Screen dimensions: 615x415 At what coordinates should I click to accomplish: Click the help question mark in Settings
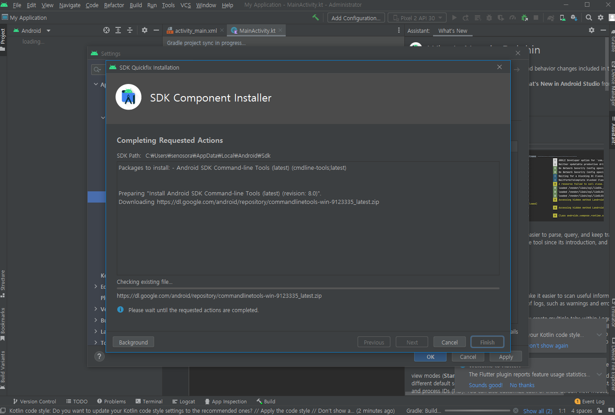point(100,356)
